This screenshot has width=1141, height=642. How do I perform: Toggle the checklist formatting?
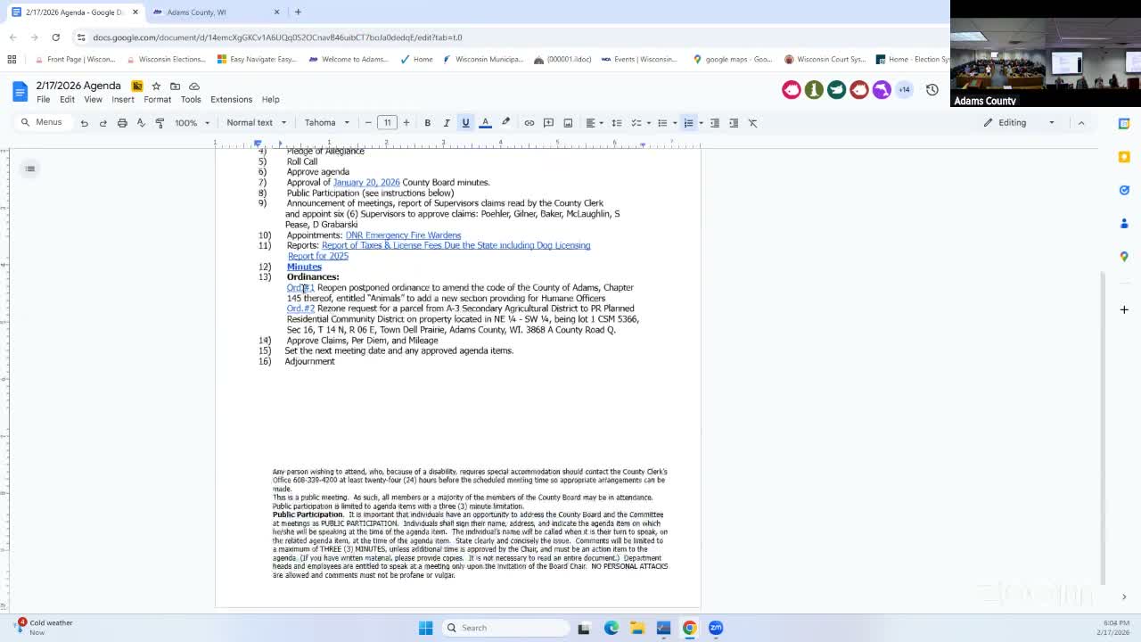pyautogui.click(x=636, y=123)
